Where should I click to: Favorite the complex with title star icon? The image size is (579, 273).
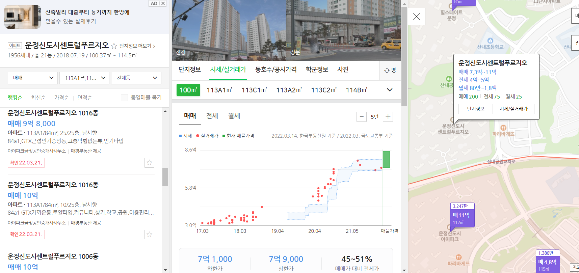tap(114, 46)
